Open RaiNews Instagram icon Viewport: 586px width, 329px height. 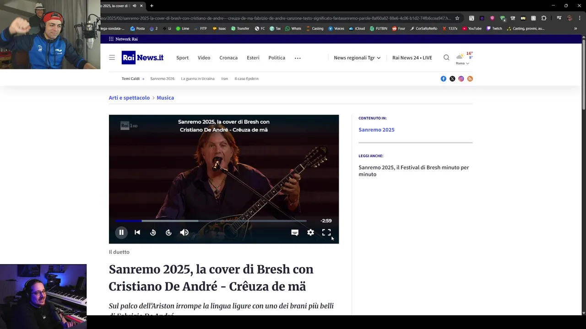tap(461, 79)
